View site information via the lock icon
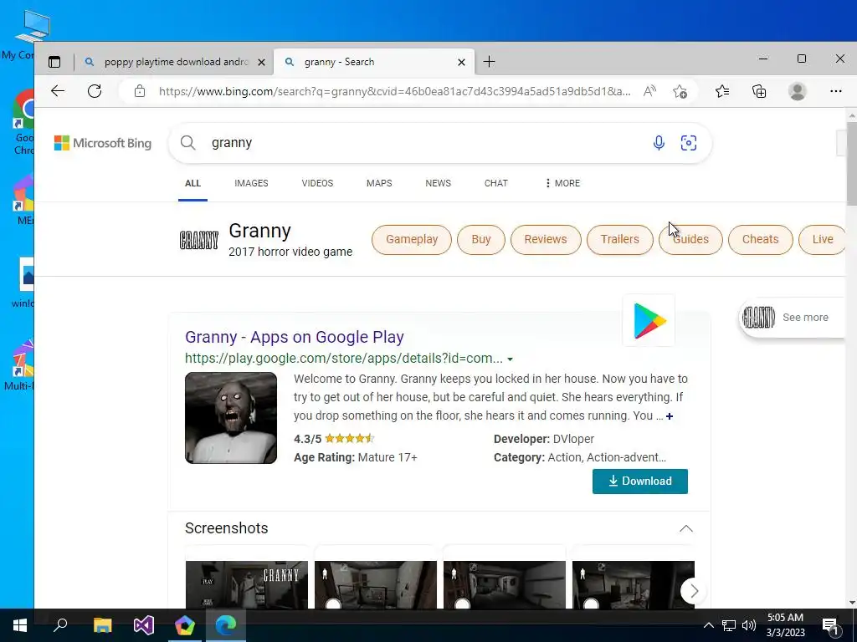This screenshot has width=857, height=642. 140,91
